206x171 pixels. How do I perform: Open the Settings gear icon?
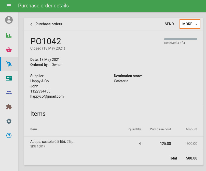click(9, 121)
